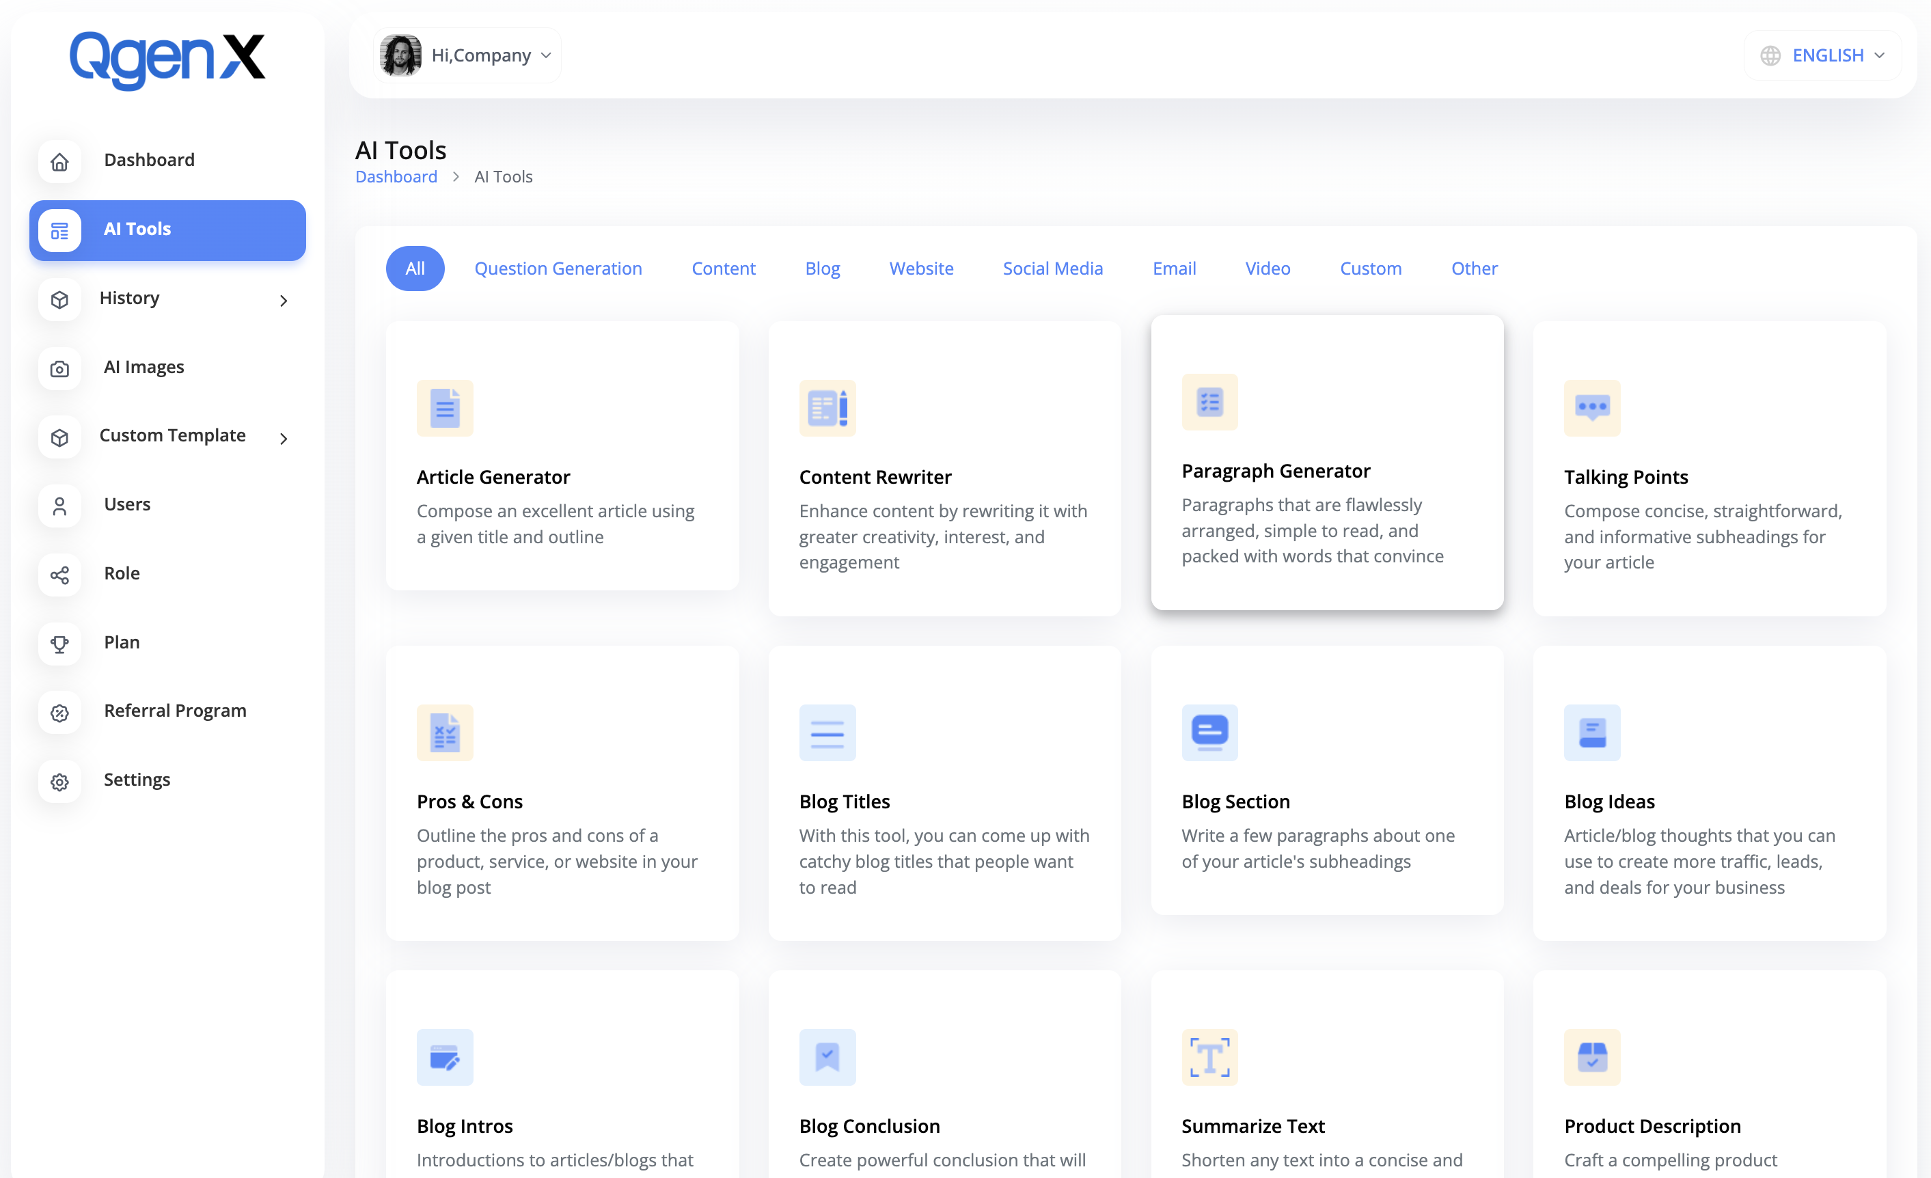Click the Role share icon
The image size is (1931, 1178).
click(x=59, y=575)
